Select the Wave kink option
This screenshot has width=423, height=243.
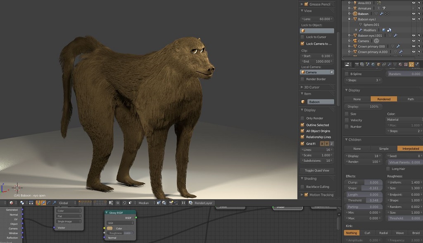point(400,233)
